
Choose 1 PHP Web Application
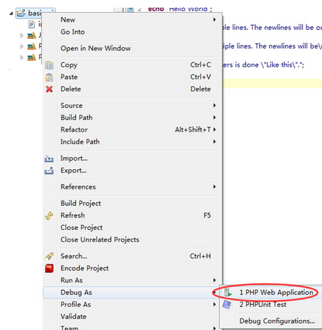(x=271, y=293)
